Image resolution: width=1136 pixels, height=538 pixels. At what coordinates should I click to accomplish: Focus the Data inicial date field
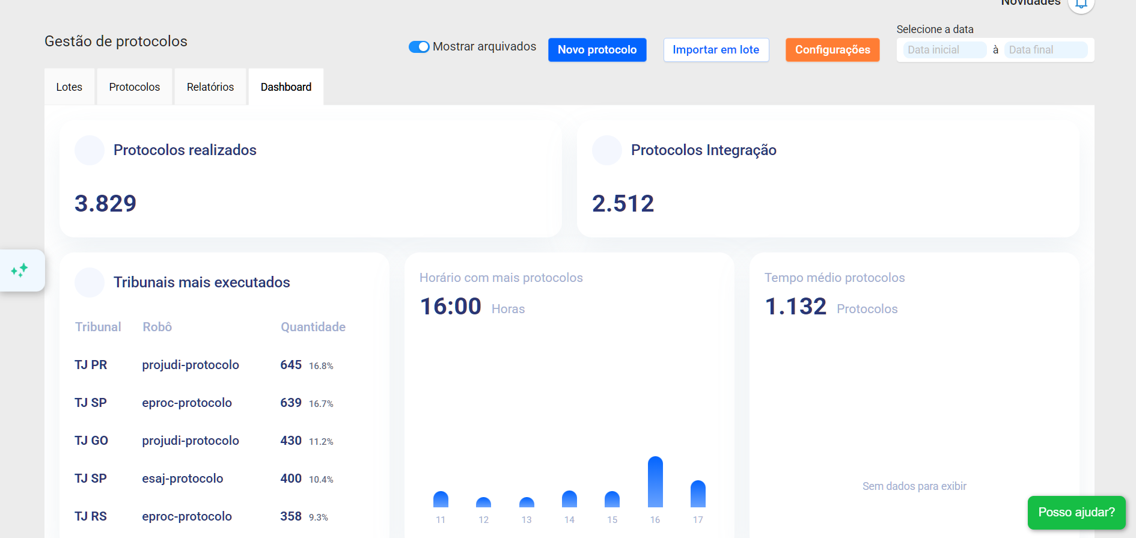click(x=944, y=50)
